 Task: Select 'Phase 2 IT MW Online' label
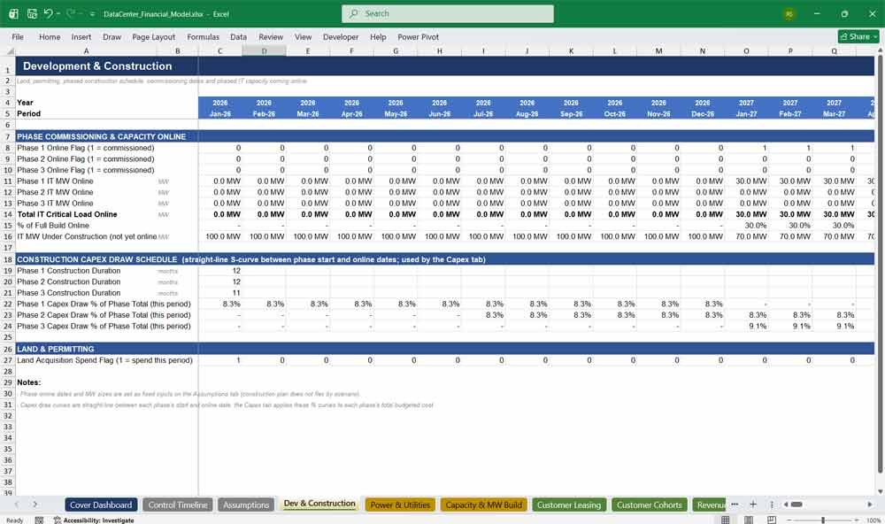(55, 192)
